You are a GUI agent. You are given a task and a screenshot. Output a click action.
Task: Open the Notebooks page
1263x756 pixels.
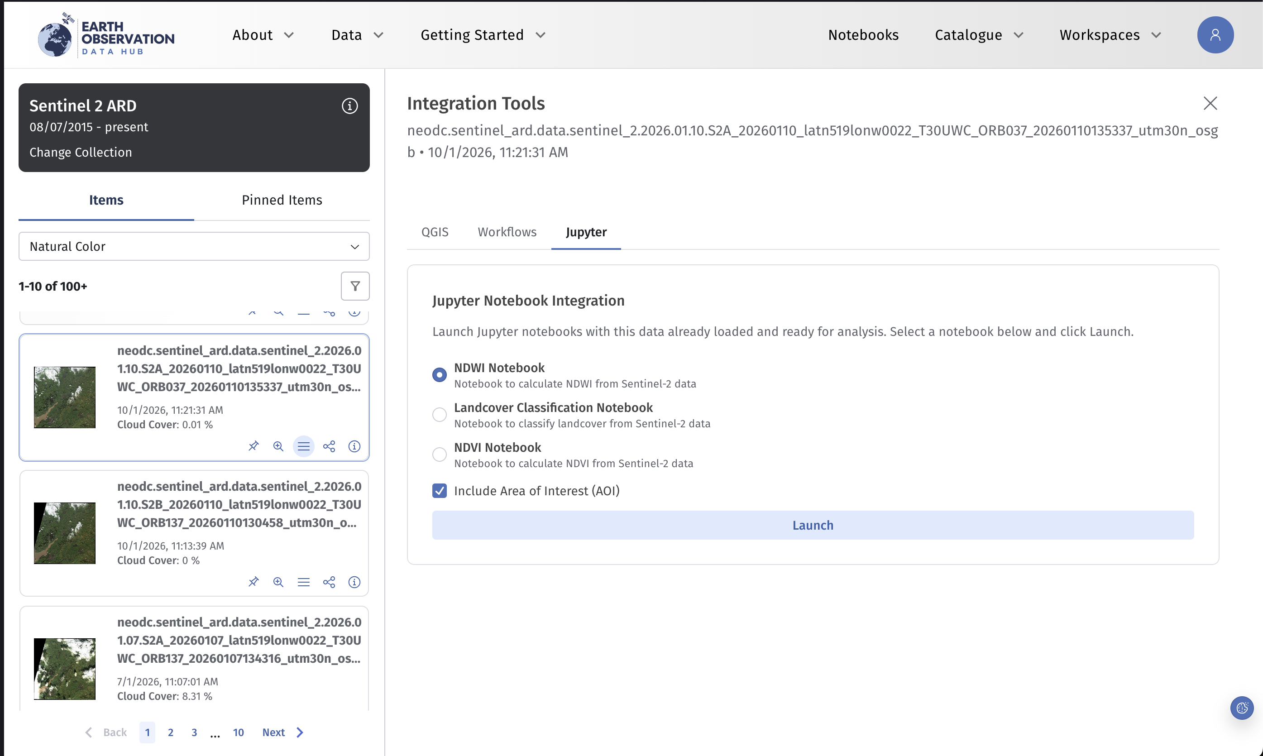(863, 35)
